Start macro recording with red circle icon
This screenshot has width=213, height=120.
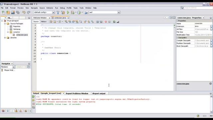click(106, 22)
